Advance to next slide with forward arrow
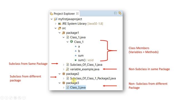 point(6,98)
